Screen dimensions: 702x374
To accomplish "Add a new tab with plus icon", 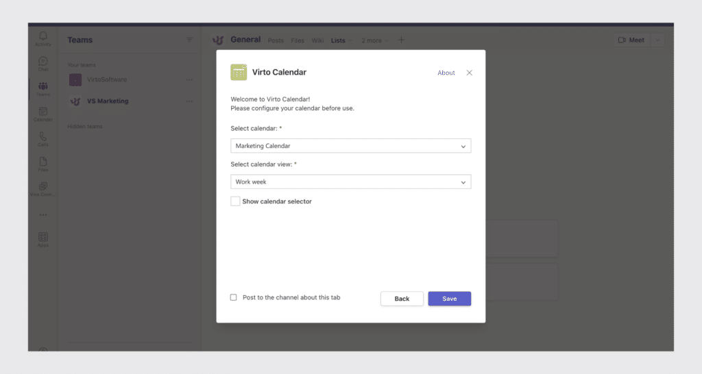I will pos(401,40).
